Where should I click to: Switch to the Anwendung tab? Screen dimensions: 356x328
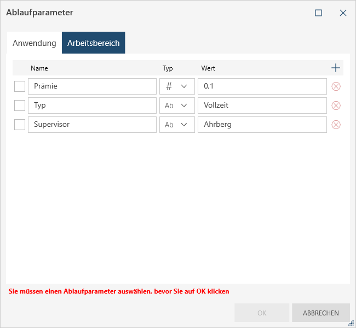click(x=35, y=43)
